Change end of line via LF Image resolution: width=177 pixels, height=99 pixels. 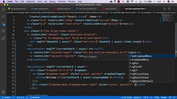151,97
